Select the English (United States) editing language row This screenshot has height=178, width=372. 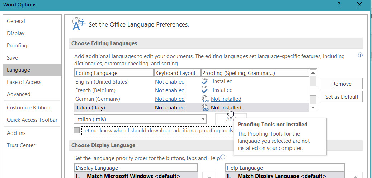(x=192, y=81)
